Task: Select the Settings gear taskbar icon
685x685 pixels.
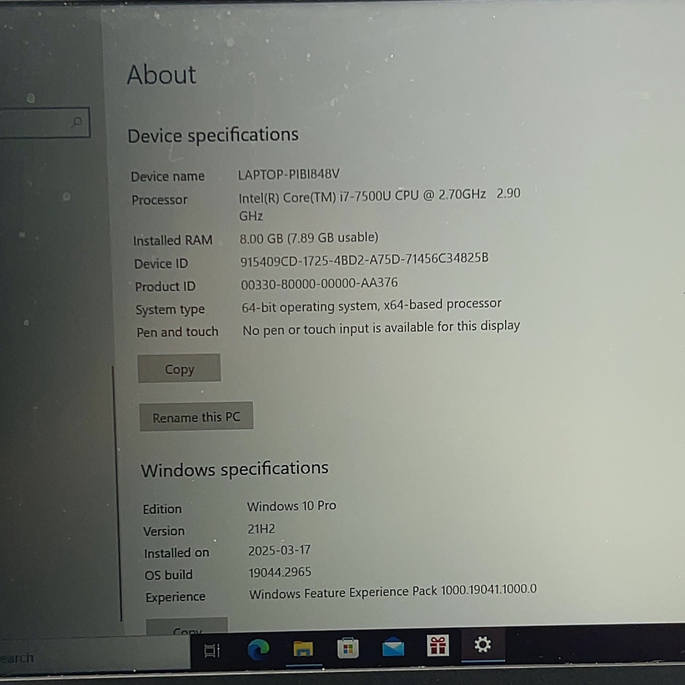Action: 483,644
